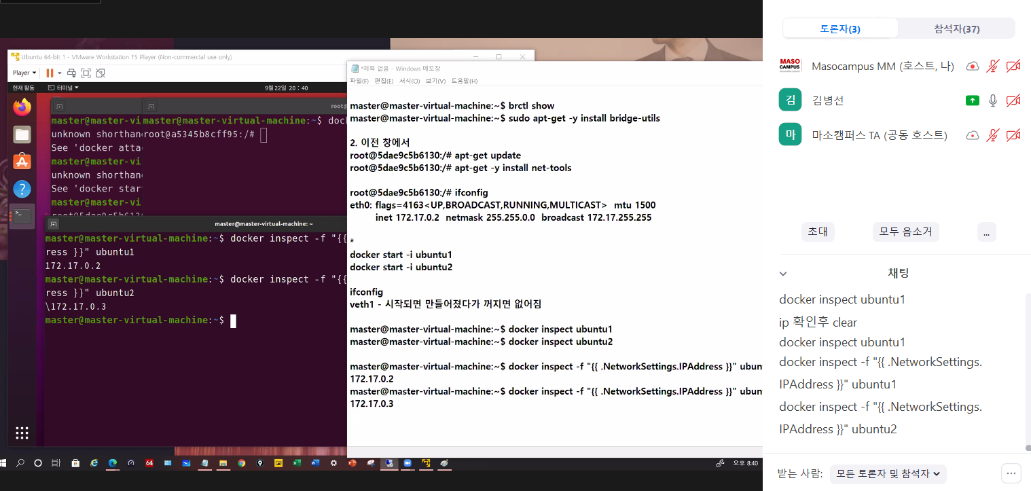
Task: Switch to the 참석자(37) tab
Action: point(956,29)
